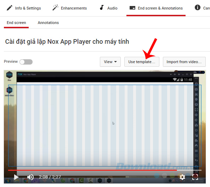Enter fullscreen mode in player
The width and height of the screenshot is (210, 187).
point(195,177)
